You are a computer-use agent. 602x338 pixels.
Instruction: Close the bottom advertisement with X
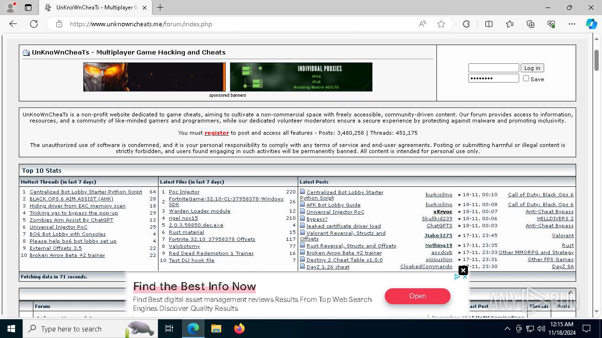(x=463, y=270)
